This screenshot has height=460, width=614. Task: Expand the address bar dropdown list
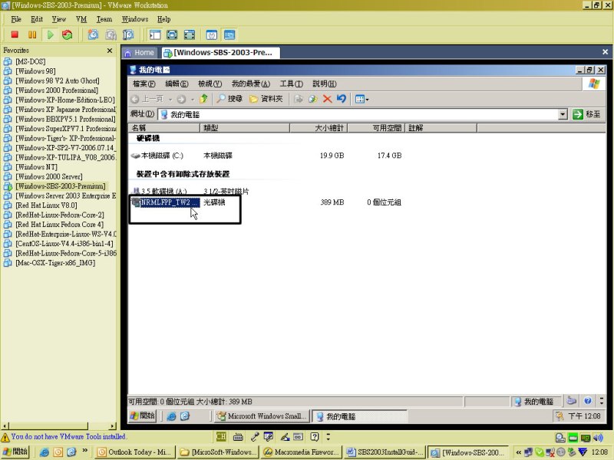click(563, 114)
